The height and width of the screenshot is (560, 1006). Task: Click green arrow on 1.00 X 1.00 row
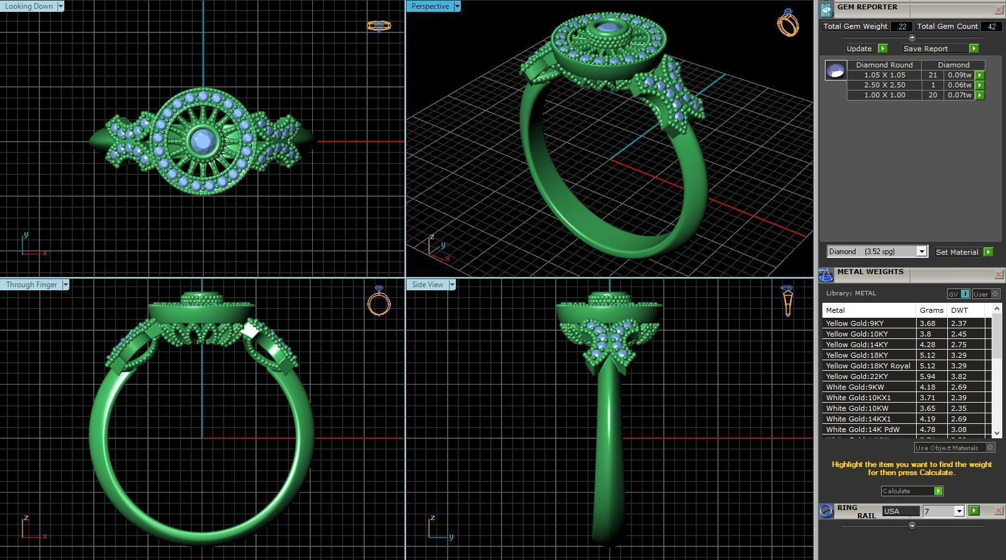click(979, 95)
